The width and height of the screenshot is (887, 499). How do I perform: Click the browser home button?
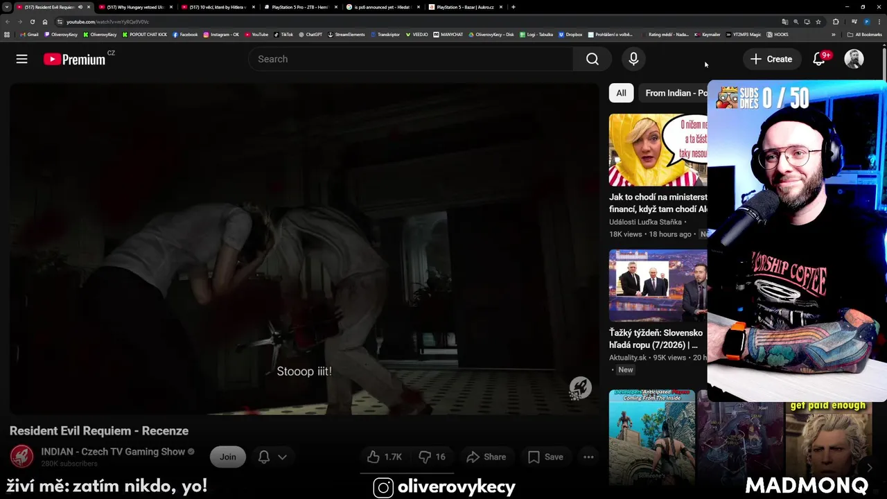coord(45,21)
